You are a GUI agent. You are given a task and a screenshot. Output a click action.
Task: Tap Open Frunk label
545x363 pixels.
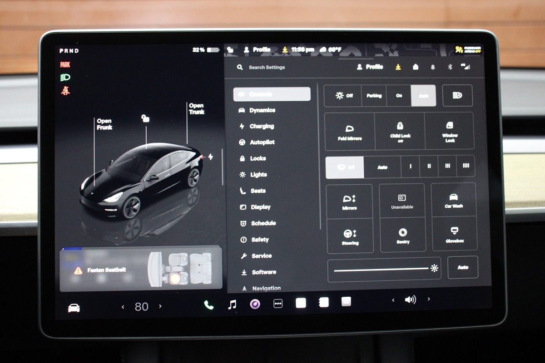click(104, 124)
